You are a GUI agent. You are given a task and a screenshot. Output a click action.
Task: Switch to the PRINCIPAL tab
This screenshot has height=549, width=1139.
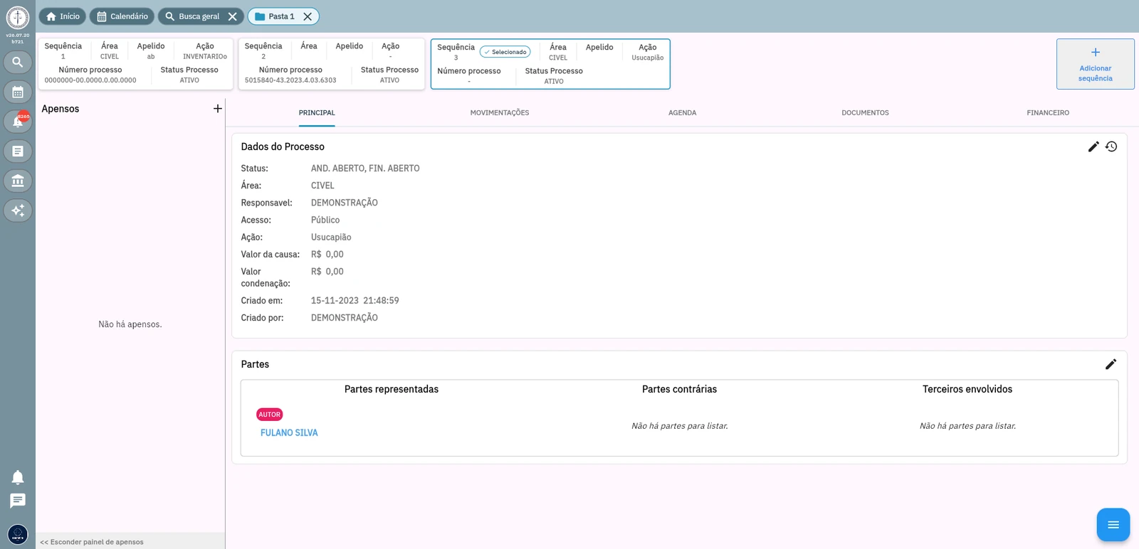point(317,113)
